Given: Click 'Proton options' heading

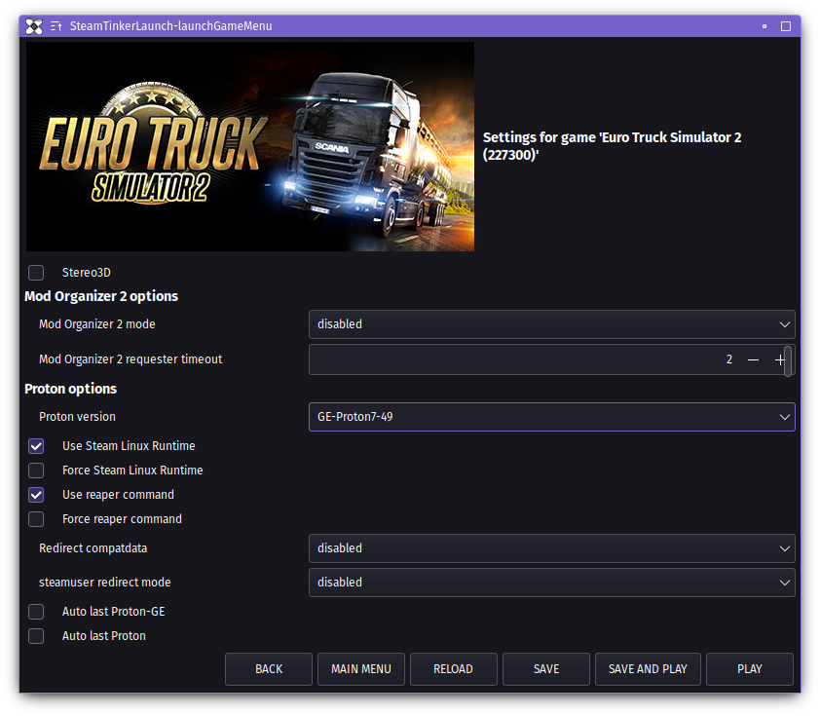Looking at the screenshot, I should tap(70, 389).
